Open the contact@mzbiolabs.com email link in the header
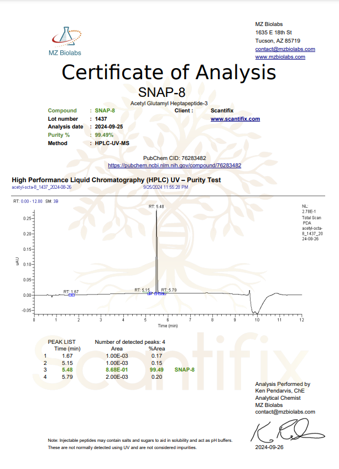This screenshot has height=469, width=339. 285,49
